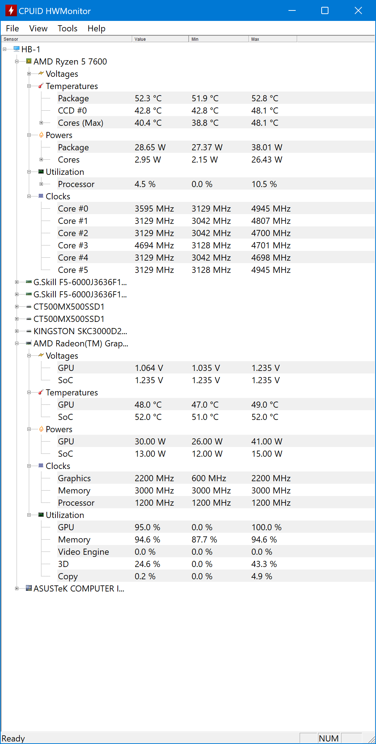
Task: Expand the ASUSTeK COMPUTER node
Action: (x=17, y=589)
